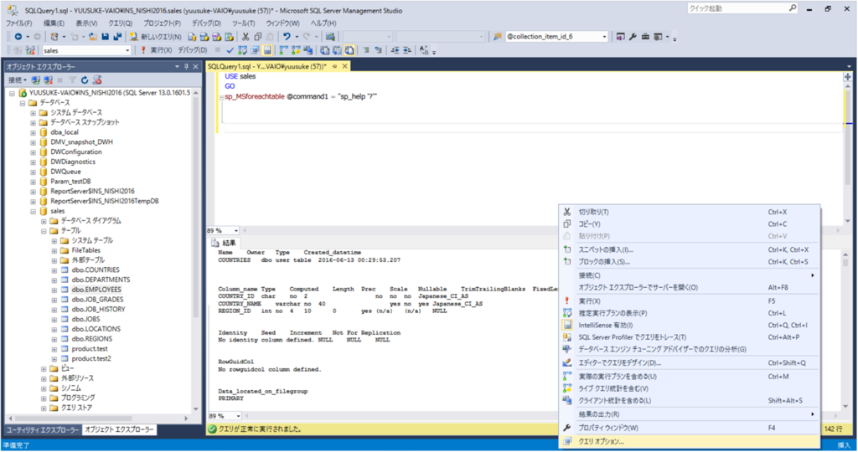Click the Include Live Query Statistics icon
The width and height of the screenshot is (858, 452).
pyautogui.click(x=296, y=50)
